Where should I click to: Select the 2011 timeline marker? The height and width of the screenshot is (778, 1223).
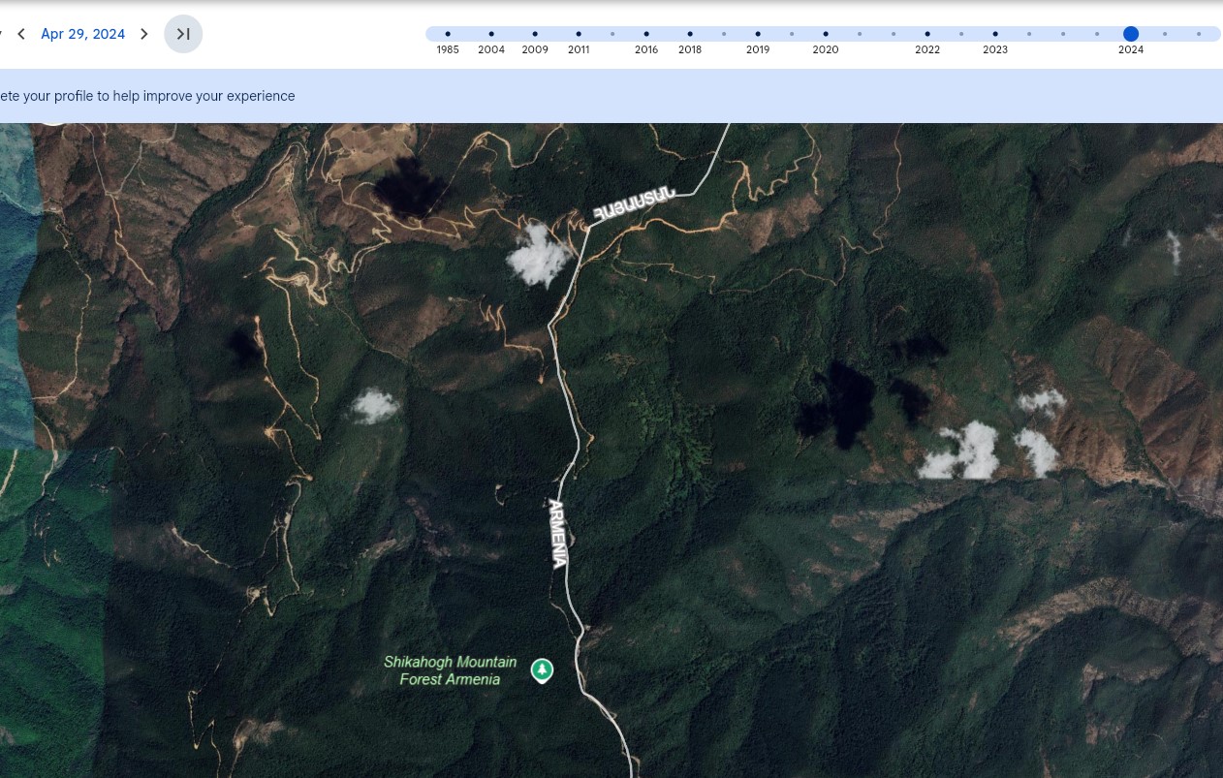579,34
